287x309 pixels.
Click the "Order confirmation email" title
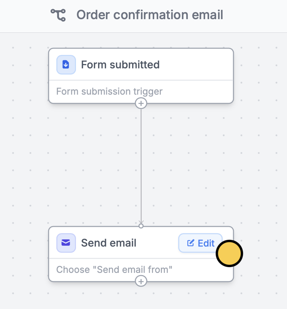click(150, 15)
